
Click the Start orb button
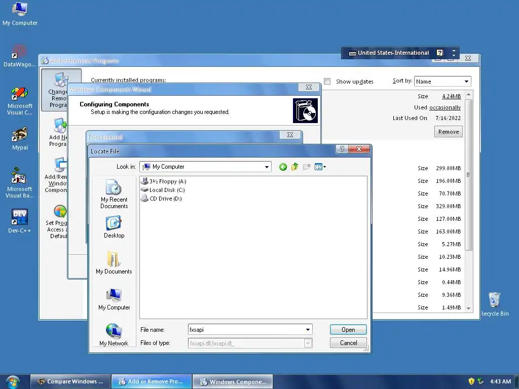pos(13,382)
